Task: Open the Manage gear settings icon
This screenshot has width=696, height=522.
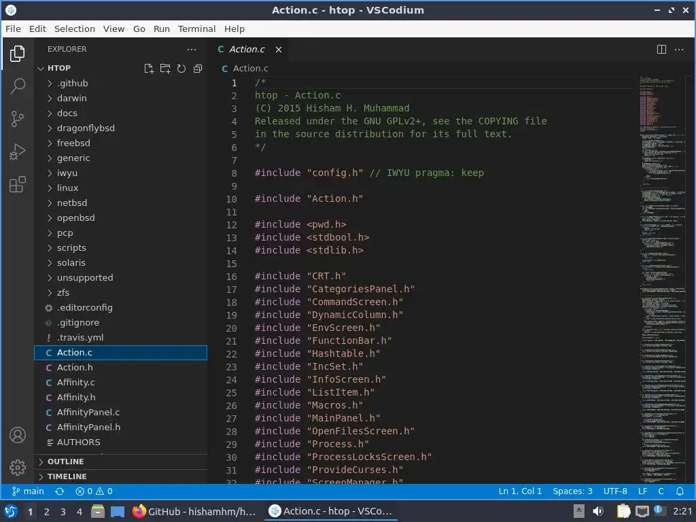Action: 17,468
